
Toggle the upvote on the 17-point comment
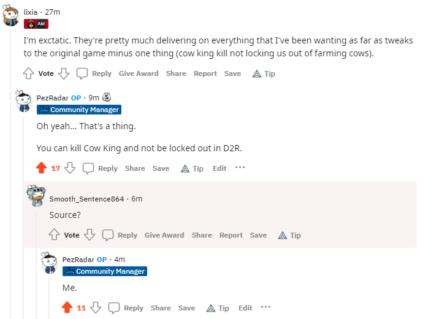point(42,168)
